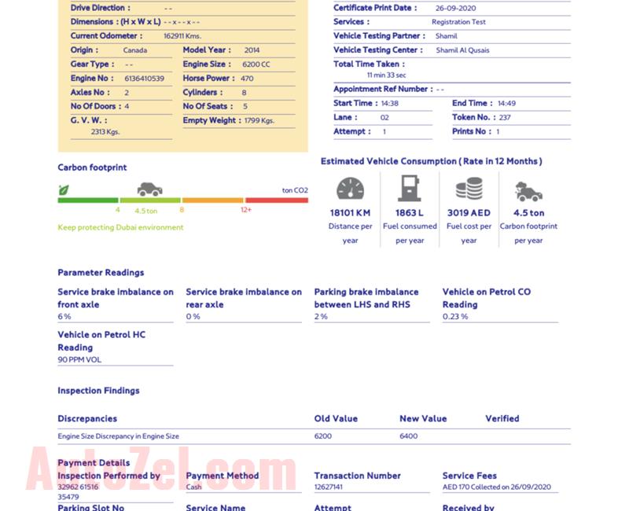Image resolution: width=629 pixels, height=511 pixels.
Task: Click the Engine Size Discrepancy row
Action: point(118,436)
